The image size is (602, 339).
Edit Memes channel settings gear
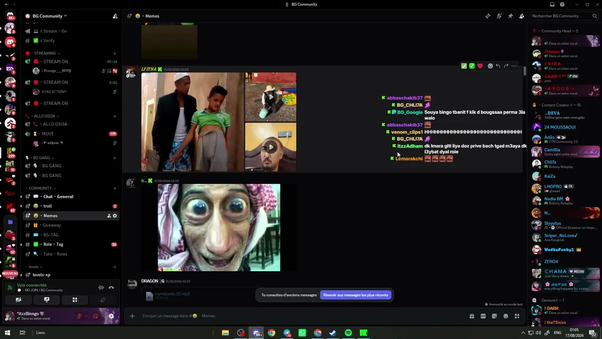pyautogui.click(x=115, y=216)
